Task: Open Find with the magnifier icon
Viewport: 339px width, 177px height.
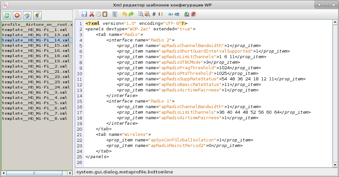Action: click(141, 14)
